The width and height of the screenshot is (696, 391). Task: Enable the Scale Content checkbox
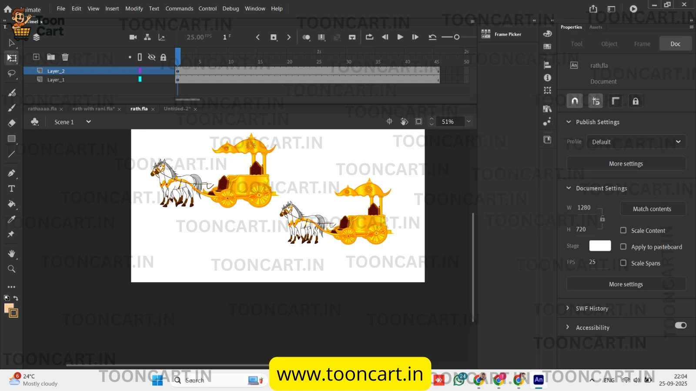623,230
